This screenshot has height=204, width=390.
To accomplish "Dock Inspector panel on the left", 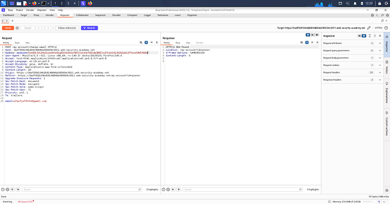I will click(x=359, y=36).
